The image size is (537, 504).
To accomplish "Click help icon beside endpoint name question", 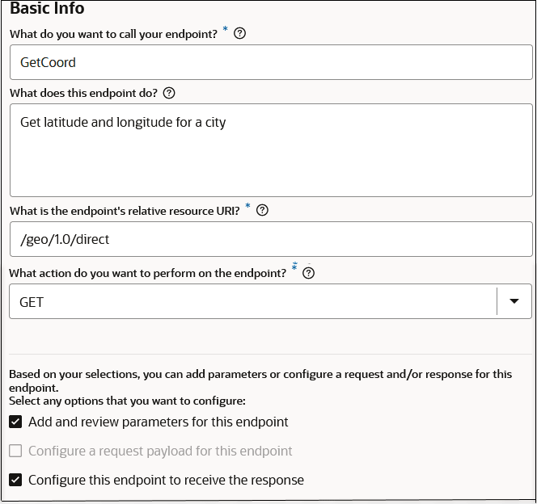I will [x=239, y=34].
